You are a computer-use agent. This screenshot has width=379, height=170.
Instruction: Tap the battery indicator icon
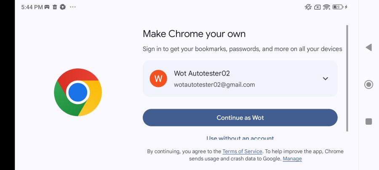(338, 7)
